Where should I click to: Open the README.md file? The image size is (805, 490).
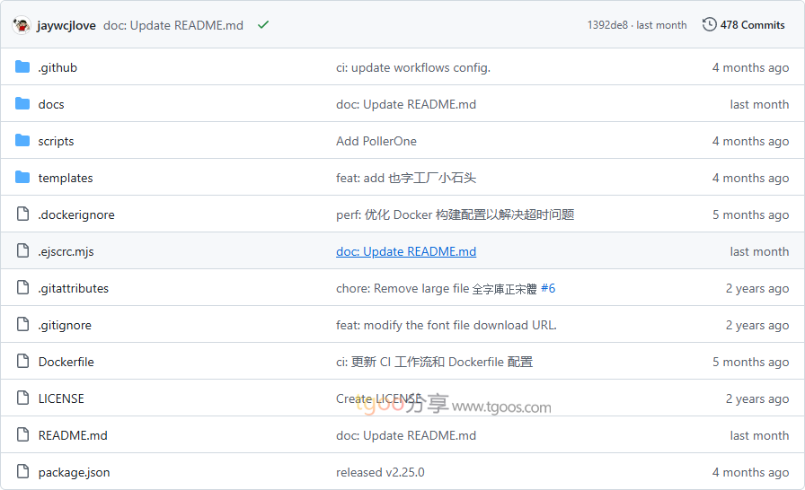coord(73,435)
